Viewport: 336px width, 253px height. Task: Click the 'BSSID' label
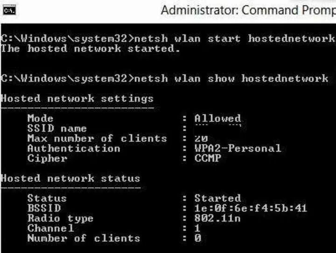coord(44,208)
